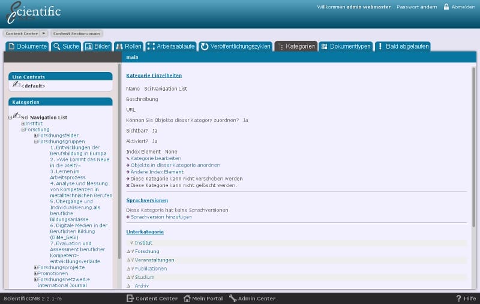Click the pencil icon beside Sci Navigation List

click(x=16, y=116)
